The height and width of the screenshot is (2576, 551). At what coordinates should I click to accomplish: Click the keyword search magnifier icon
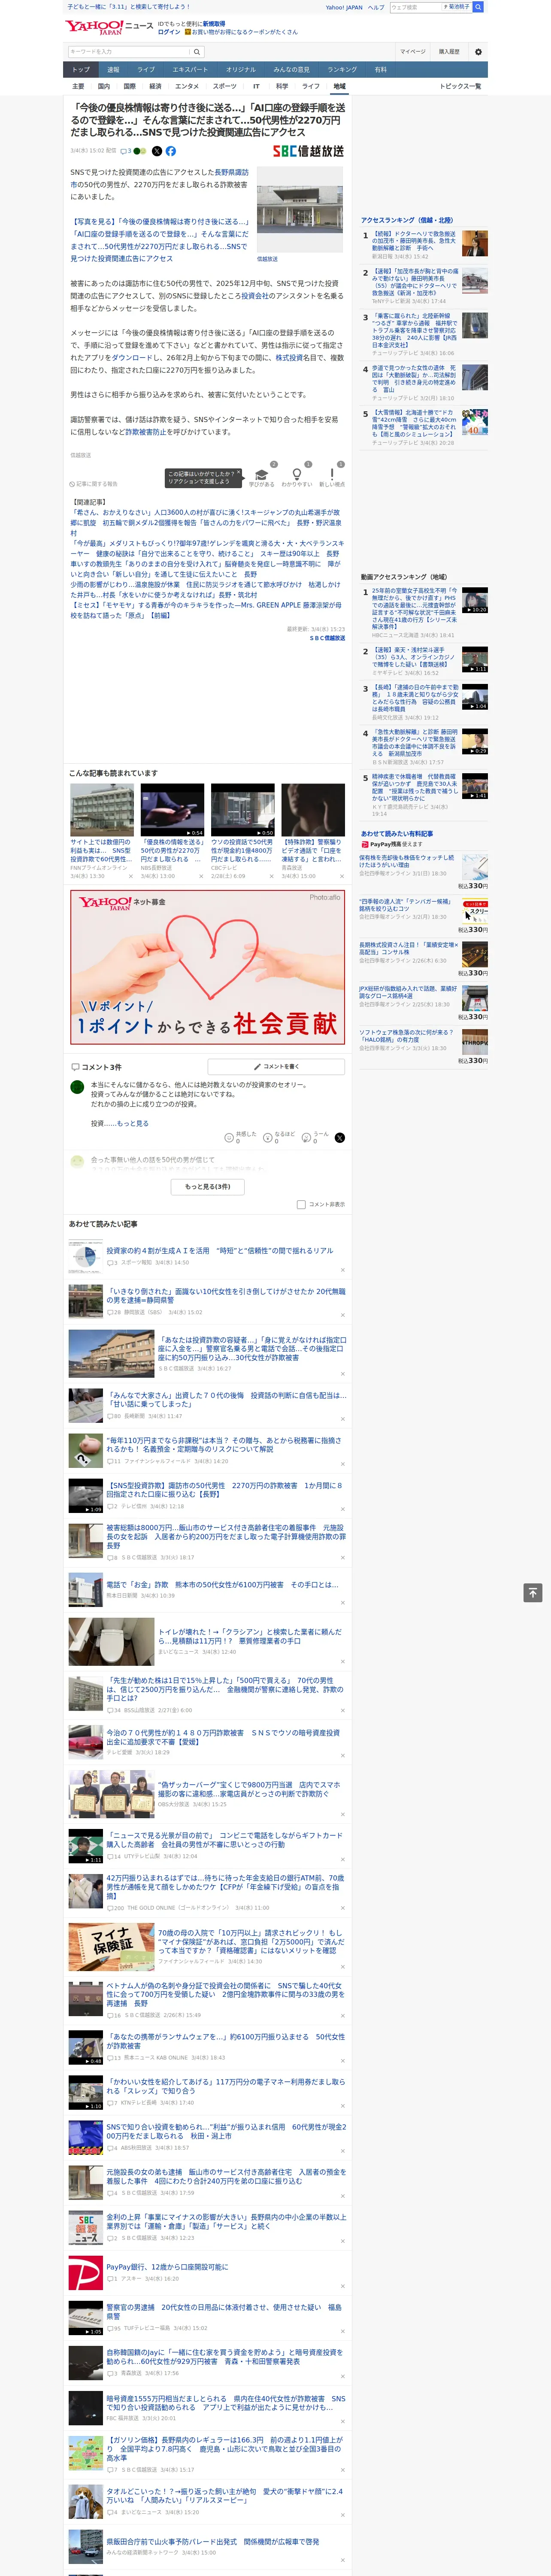197,52
